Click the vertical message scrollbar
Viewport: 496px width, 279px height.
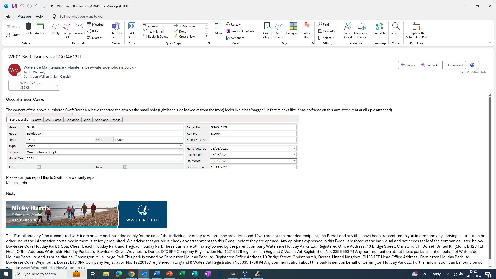tap(490, 178)
